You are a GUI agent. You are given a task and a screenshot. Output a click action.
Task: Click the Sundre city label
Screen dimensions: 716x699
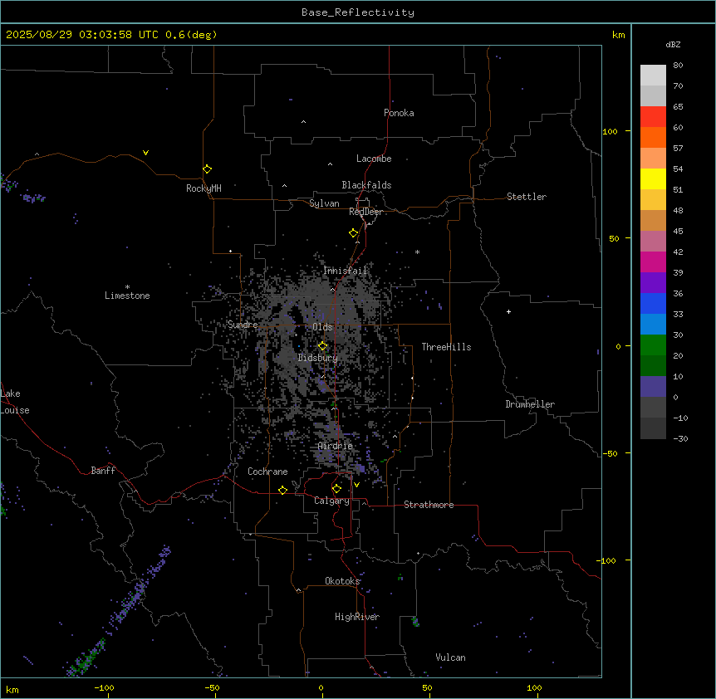(243, 325)
